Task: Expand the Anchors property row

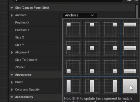Action: (x=12, y=15)
